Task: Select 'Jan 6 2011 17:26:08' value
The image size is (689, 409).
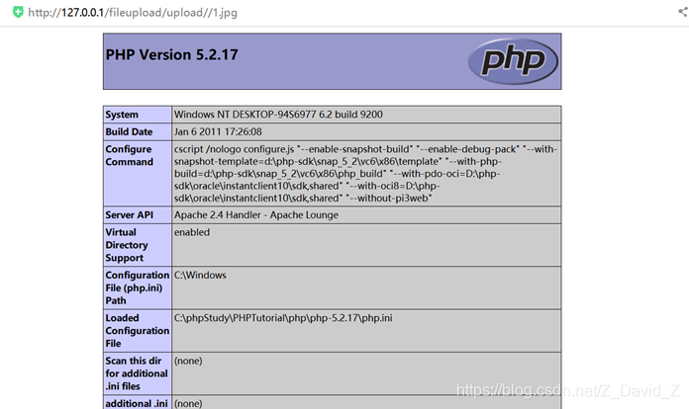Action: point(218,132)
